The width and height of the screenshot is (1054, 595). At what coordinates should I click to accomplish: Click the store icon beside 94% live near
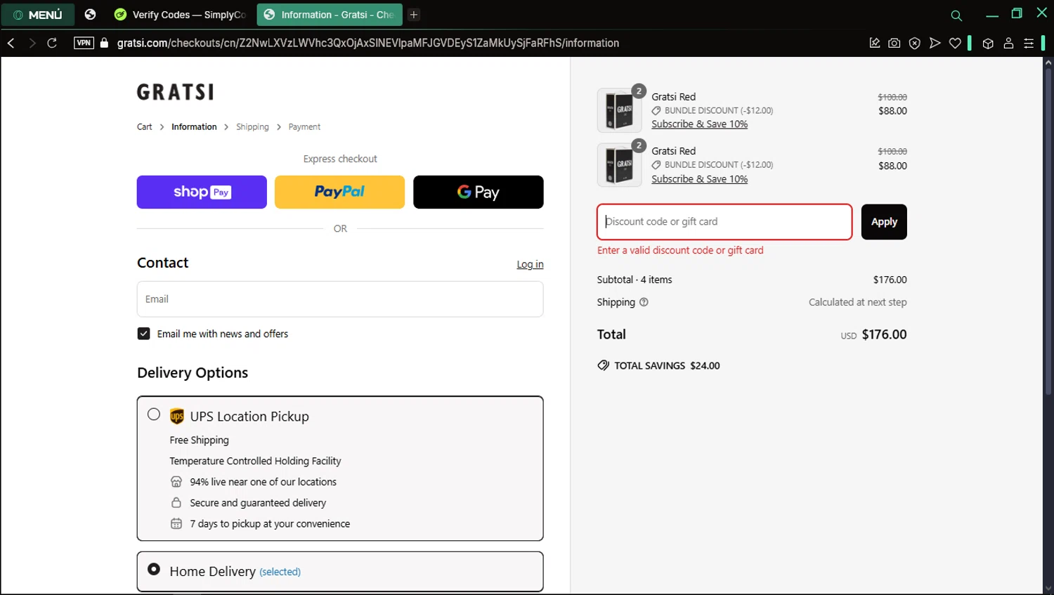tap(176, 482)
